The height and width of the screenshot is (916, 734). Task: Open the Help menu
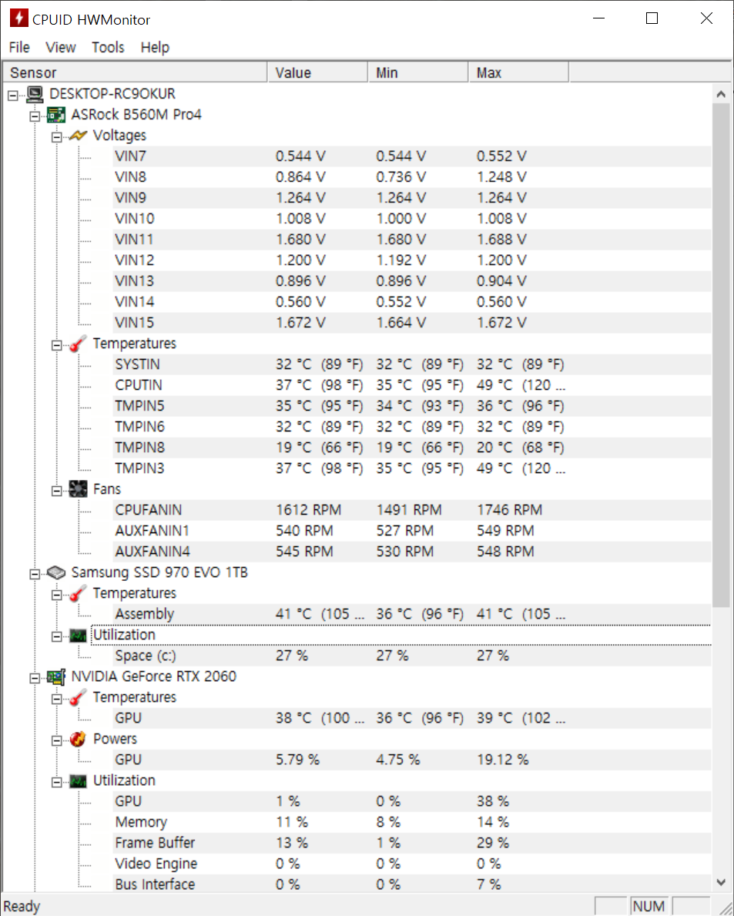coord(155,47)
